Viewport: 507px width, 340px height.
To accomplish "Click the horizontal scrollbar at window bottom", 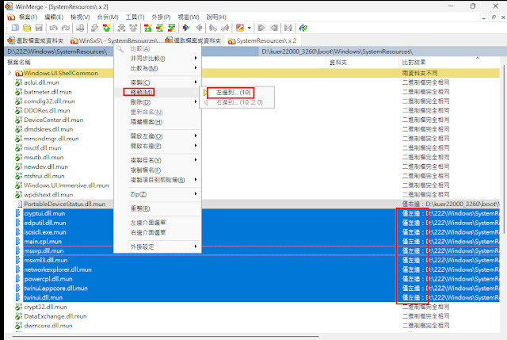I will point(166,337).
